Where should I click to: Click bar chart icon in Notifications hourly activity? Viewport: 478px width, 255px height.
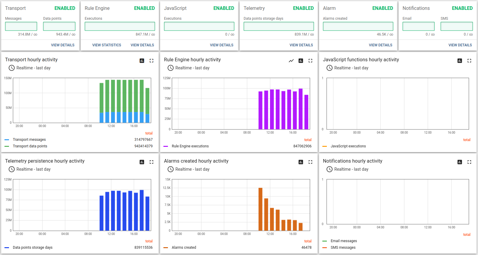click(460, 162)
